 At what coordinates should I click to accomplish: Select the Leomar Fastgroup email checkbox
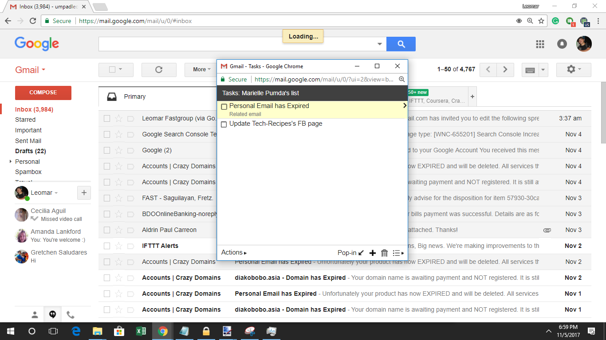pyautogui.click(x=107, y=118)
